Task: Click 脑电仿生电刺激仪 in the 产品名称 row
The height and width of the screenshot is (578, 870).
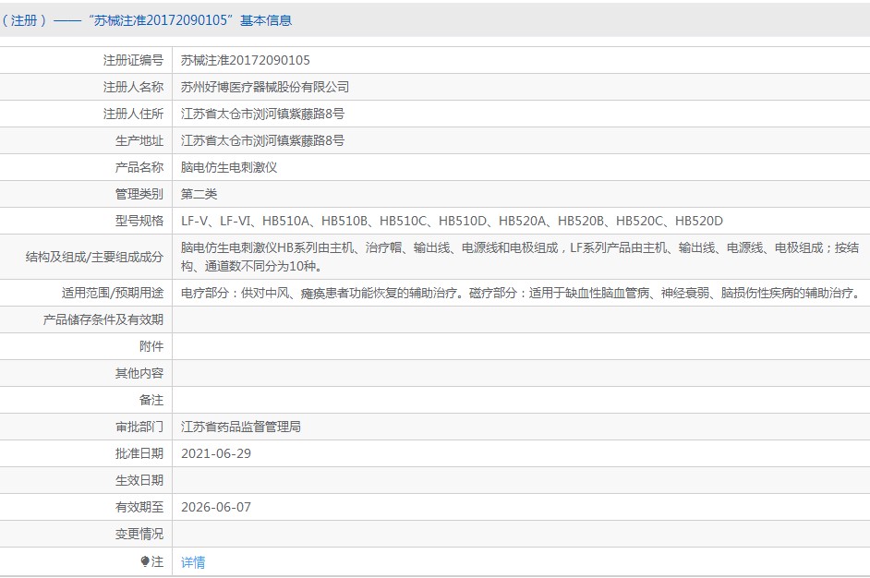Action: tap(229, 167)
